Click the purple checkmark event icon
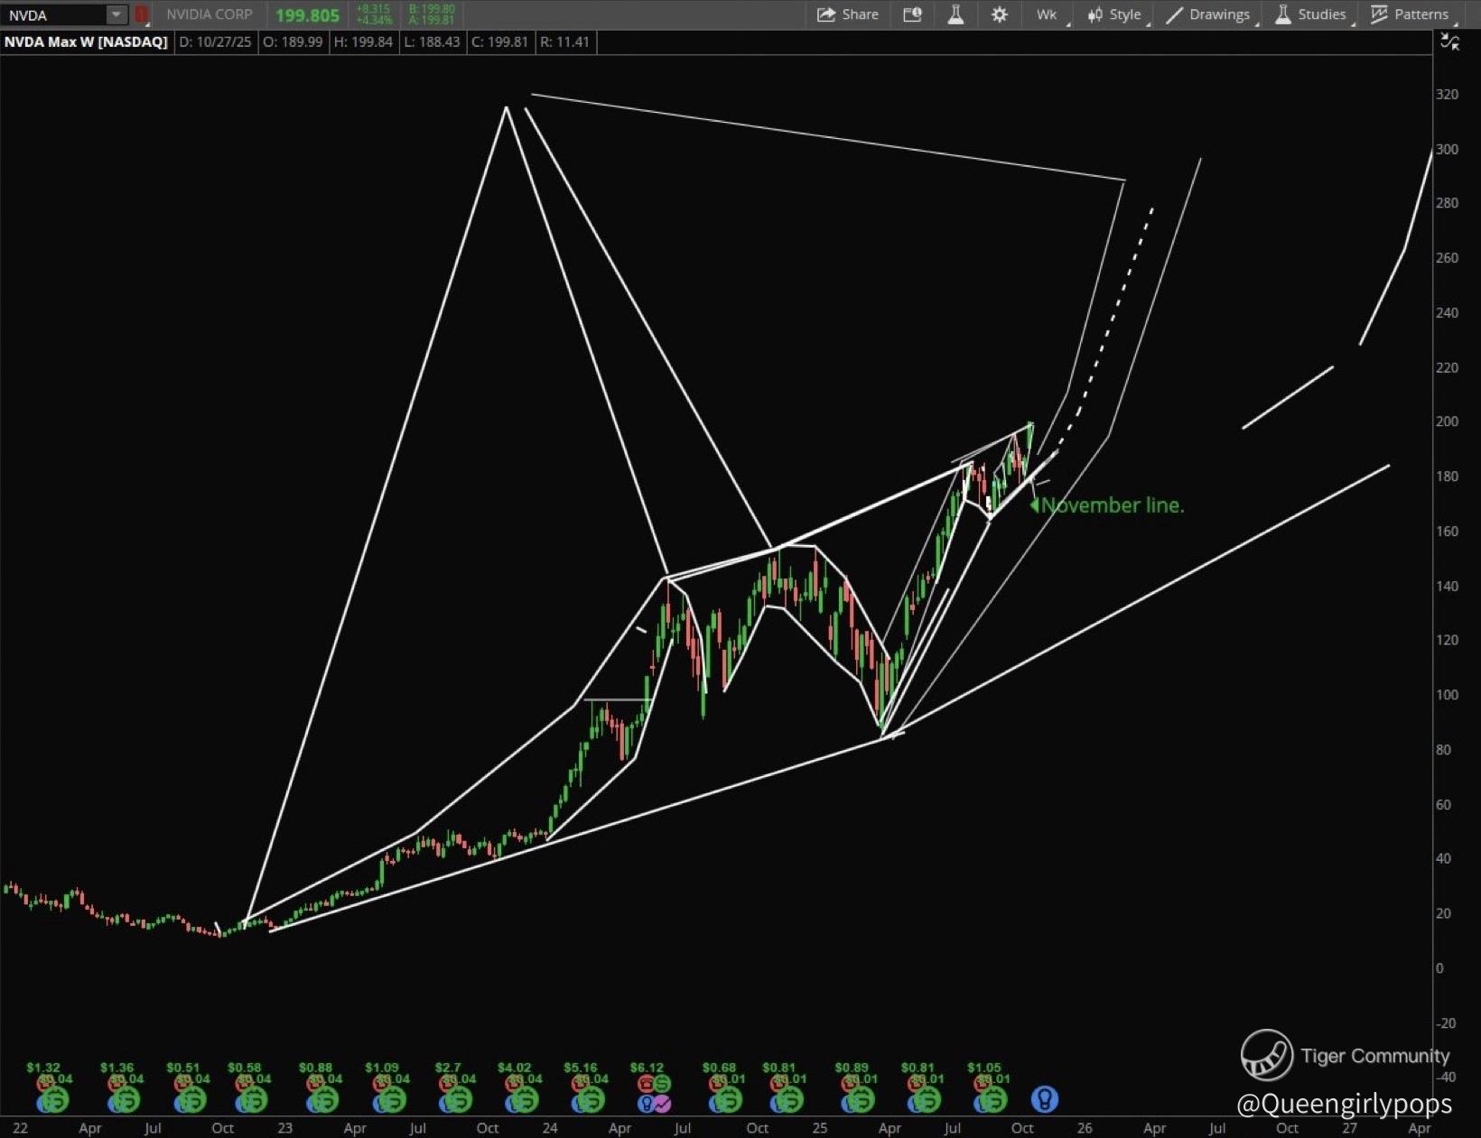Image resolution: width=1481 pixels, height=1138 pixels. click(x=662, y=1103)
